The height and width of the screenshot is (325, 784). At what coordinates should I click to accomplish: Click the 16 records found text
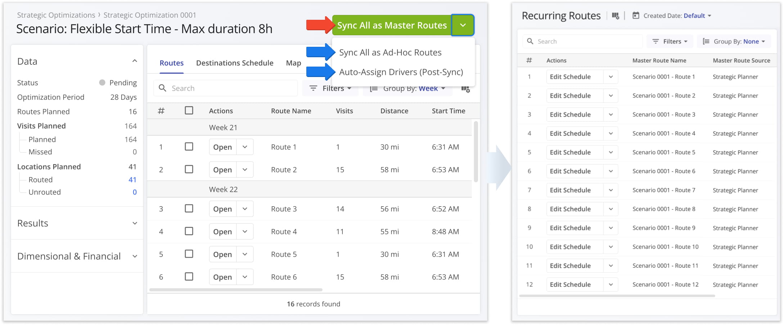point(314,304)
